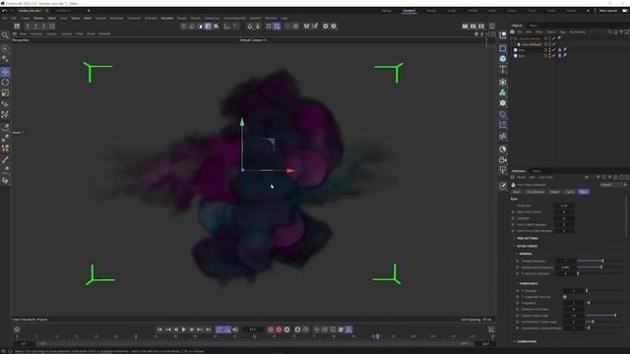The width and height of the screenshot is (630, 354).
Task: Click the Y axis lock toggle
Action: (x=35, y=27)
